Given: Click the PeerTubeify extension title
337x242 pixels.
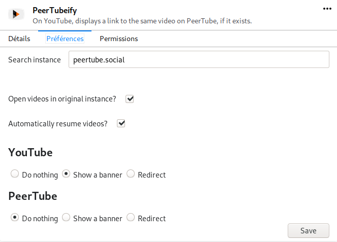Looking at the screenshot, I should [x=55, y=10].
